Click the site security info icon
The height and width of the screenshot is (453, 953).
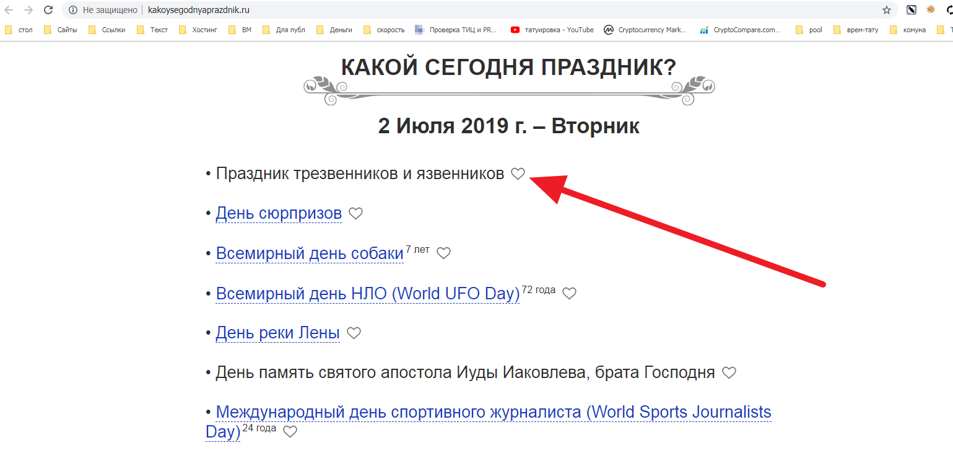(73, 10)
